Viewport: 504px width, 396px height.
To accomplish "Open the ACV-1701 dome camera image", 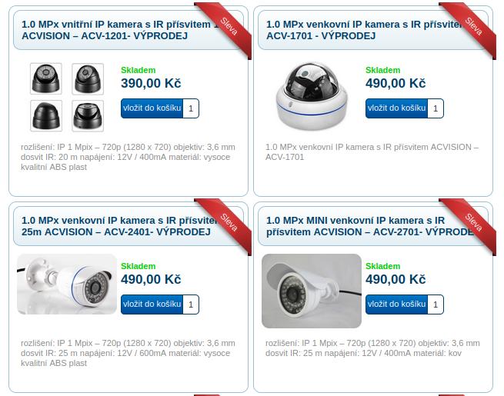I will (x=312, y=95).
